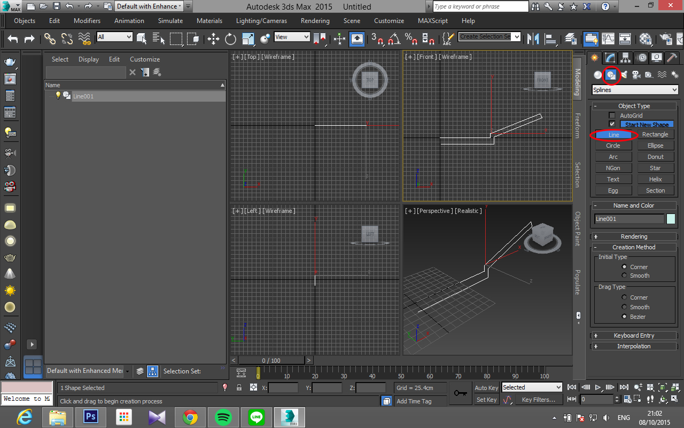This screenshot has width=684, height=428.
Task: Open the Modify panel tab
Action: pos(609,57)
